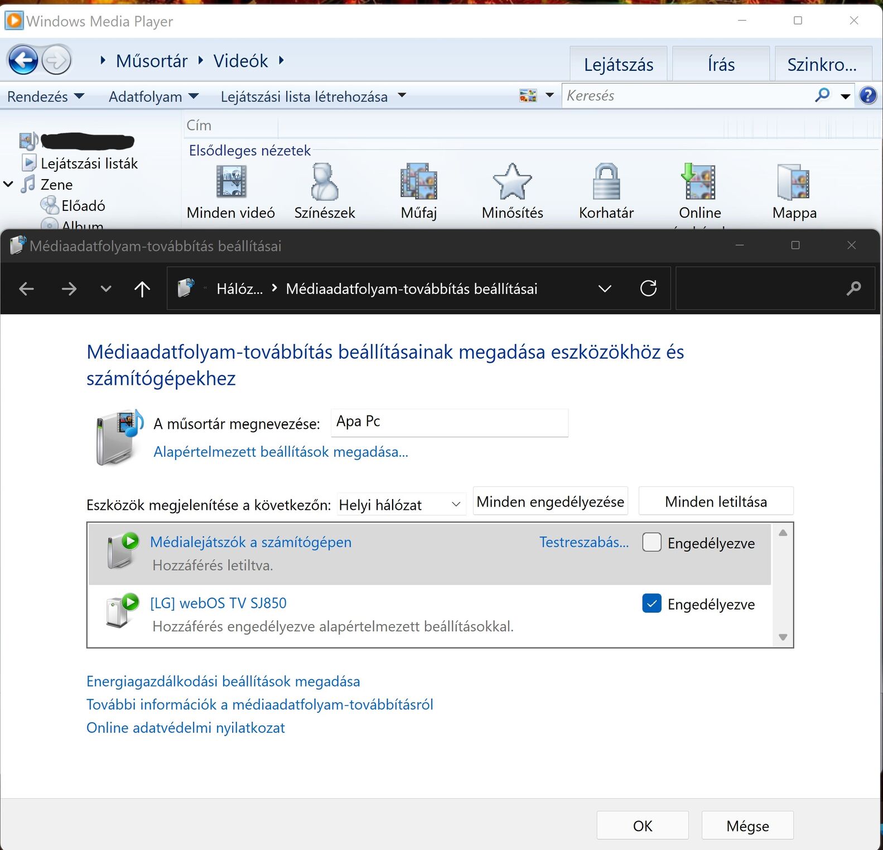Click the address bar location icon

click(186, 288)
